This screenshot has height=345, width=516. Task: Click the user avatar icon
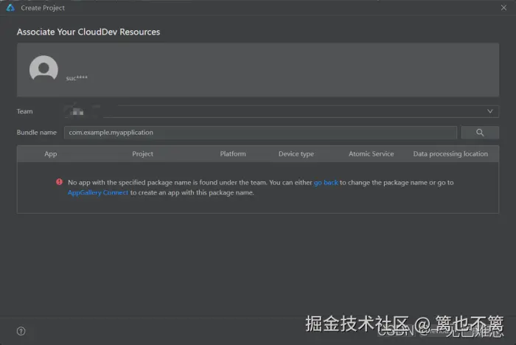click(x=43, y=68)
